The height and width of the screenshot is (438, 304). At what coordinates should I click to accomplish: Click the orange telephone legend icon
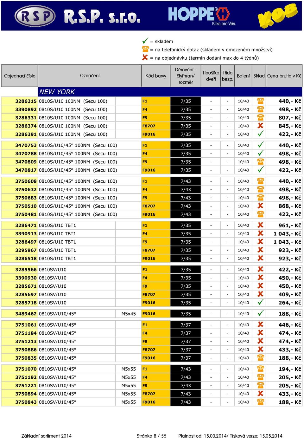[145, 49]
